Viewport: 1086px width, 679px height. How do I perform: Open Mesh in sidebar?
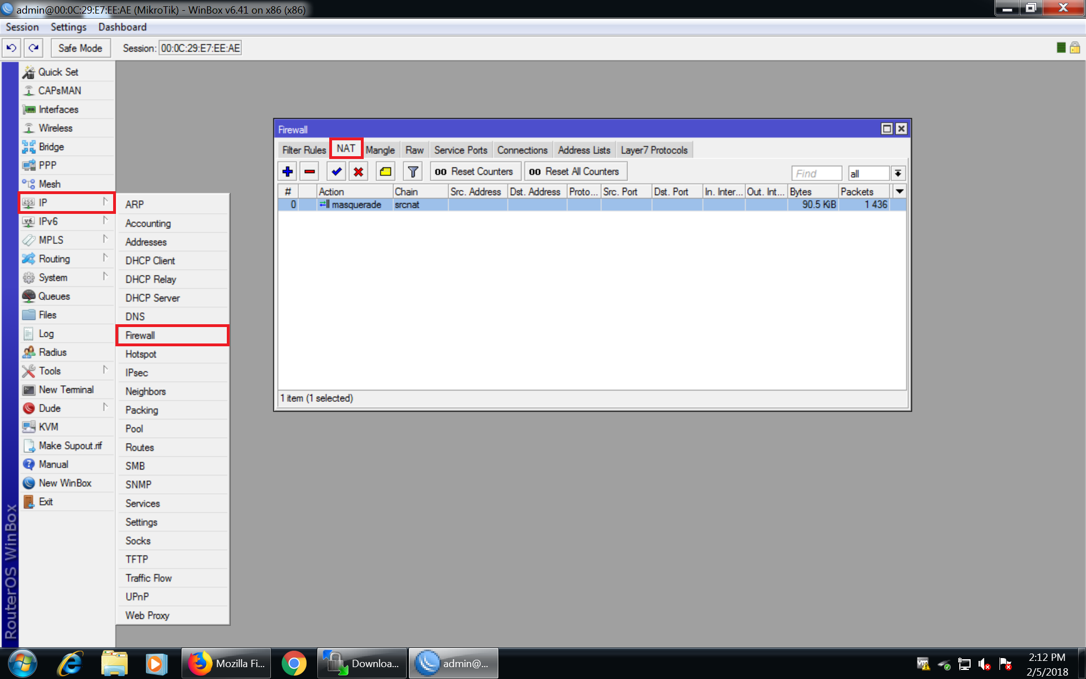(67, 184)
